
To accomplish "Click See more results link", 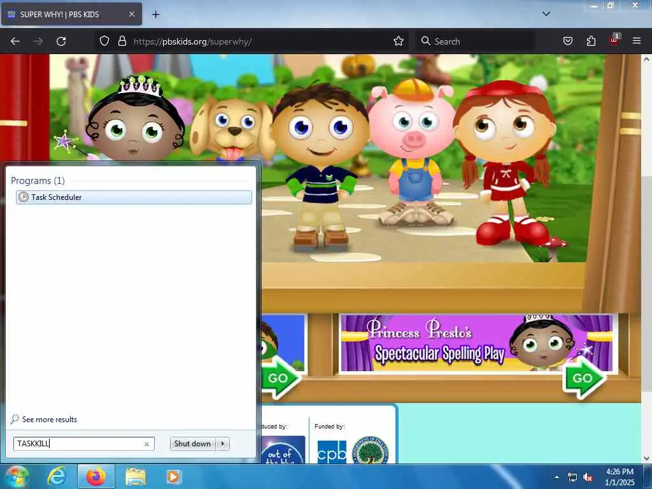I will (x=50, y=420).
